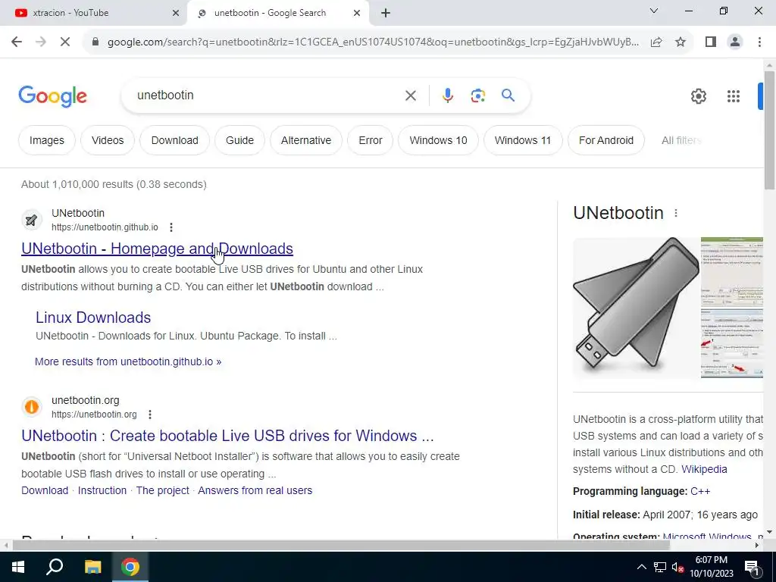
Task: Apply the For Android search chip
Action: 605,140
